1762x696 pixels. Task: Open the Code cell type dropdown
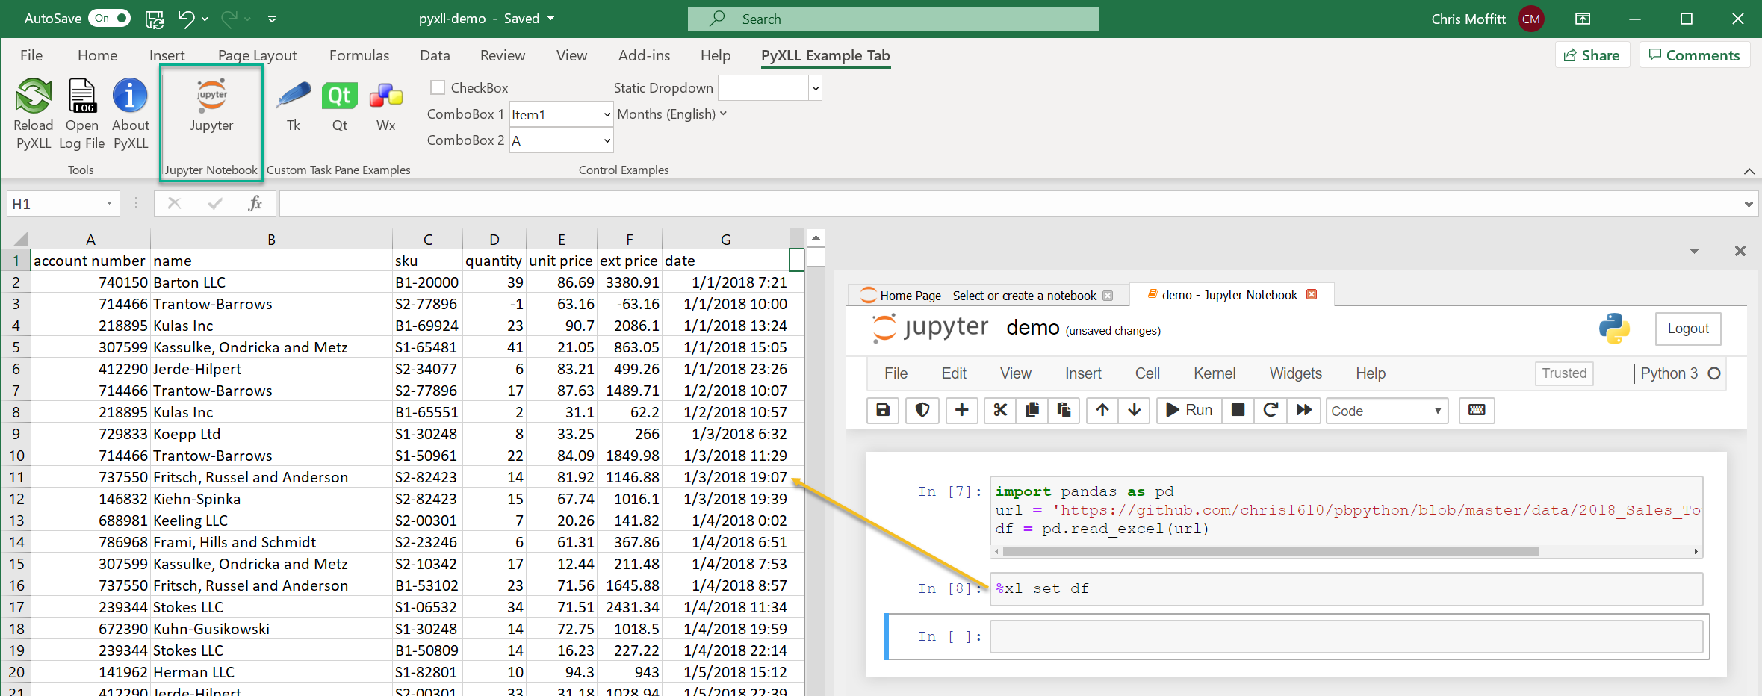click(x=1386, y=411)
